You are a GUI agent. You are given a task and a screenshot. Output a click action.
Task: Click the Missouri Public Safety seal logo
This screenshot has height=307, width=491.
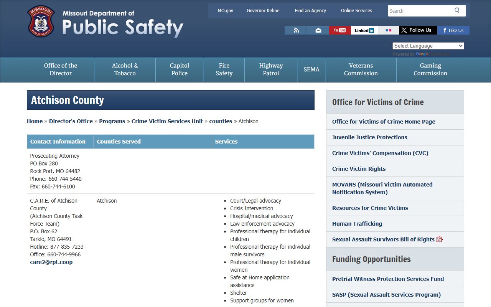coord(41,21)
